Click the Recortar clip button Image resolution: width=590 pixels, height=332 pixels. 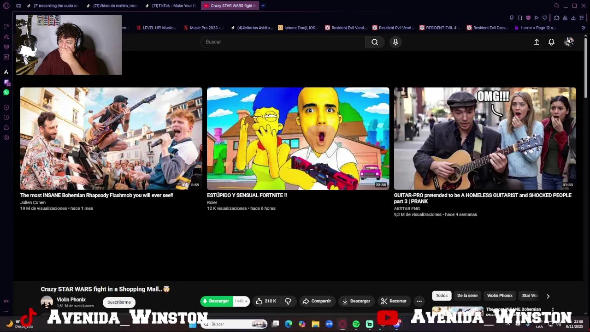[x=394, y=301]
